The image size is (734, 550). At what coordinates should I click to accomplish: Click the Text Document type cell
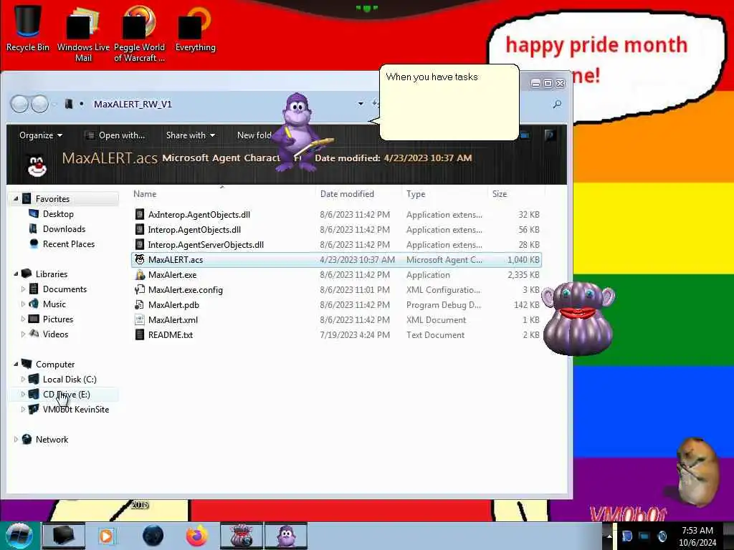click(x=435, y=335)
